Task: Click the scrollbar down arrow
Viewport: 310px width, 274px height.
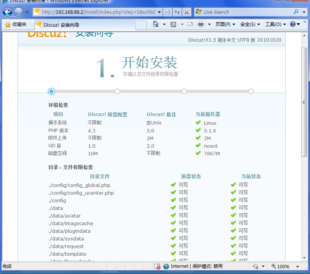Action: [304, 258]
